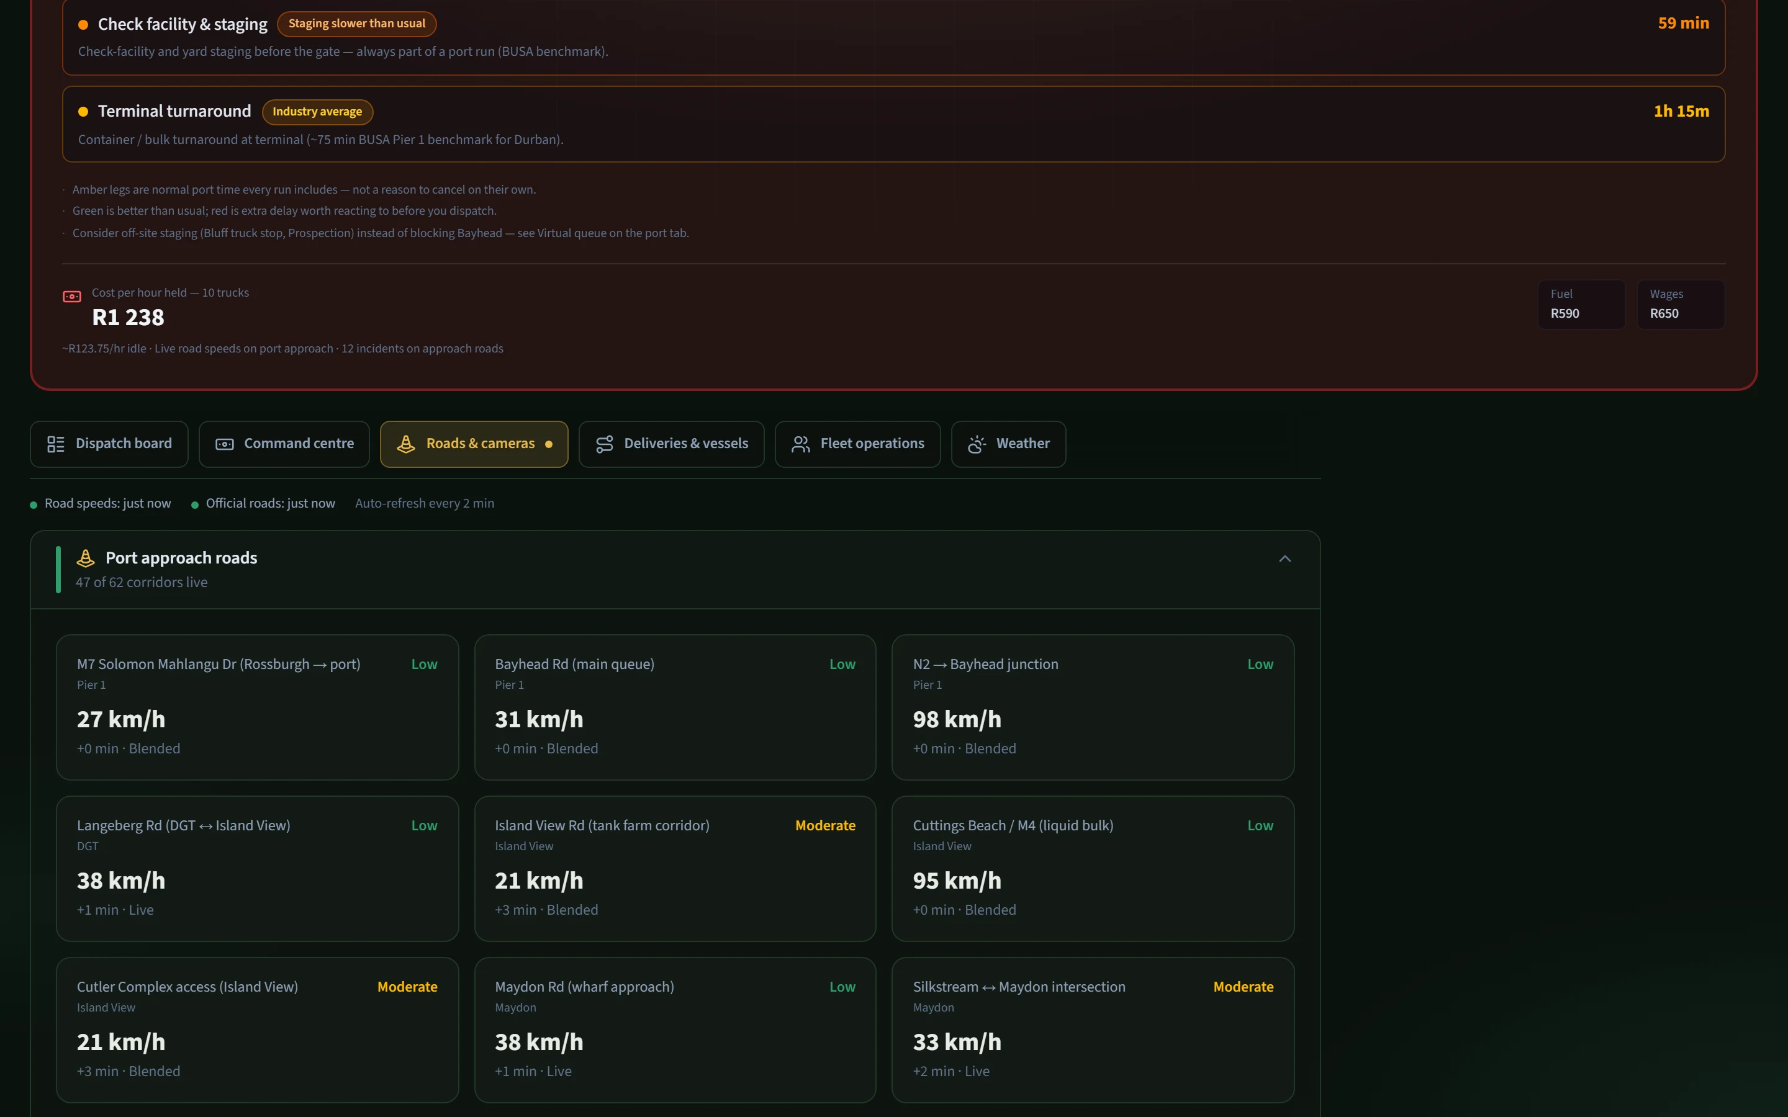Click the Industry average badge

pyautogui.click(x=317, y=112)
